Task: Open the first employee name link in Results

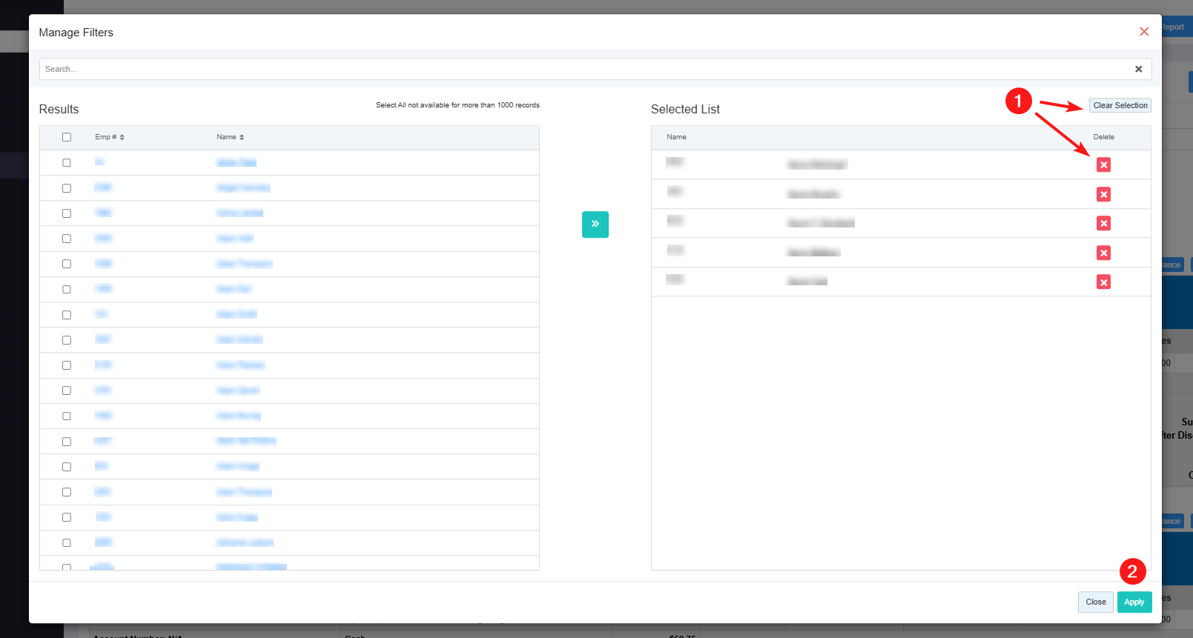Action: 236,162
